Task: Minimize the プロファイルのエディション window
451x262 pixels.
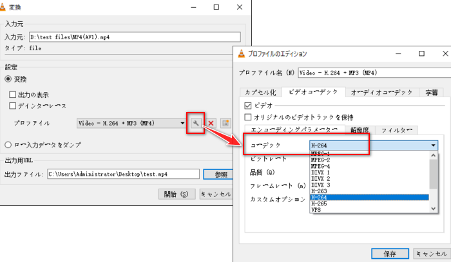Action: click(x=398, y=53)
